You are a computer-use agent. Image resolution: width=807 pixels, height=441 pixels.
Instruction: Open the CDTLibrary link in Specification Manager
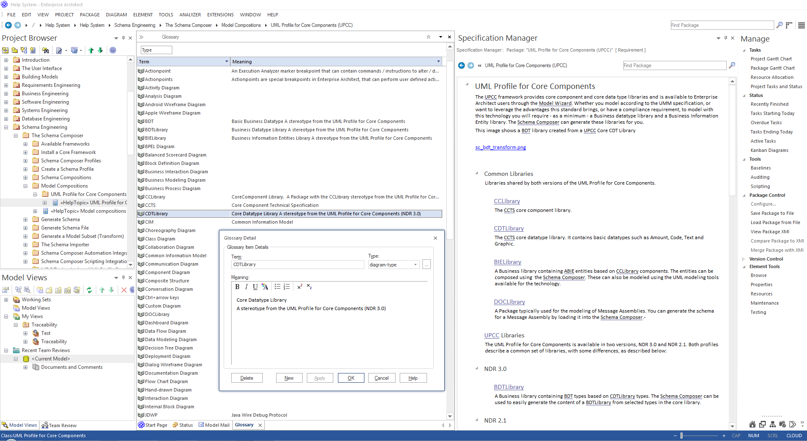[x=509, y=229]
